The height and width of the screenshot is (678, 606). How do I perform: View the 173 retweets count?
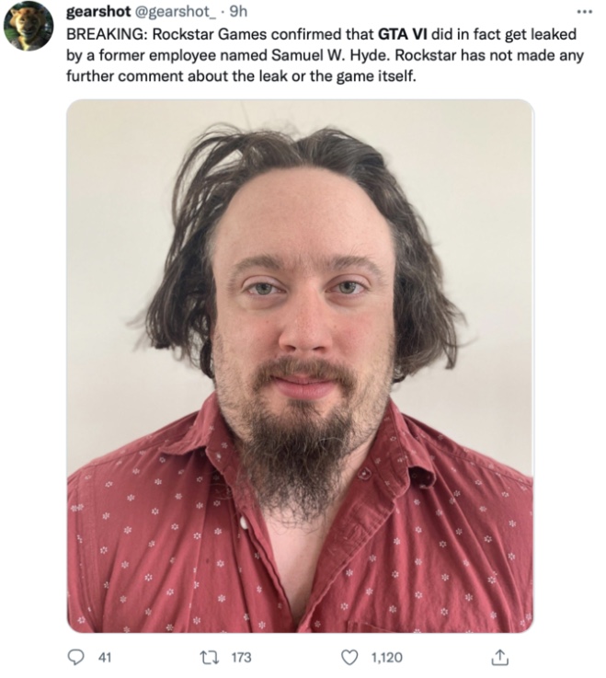coord(241,658)
